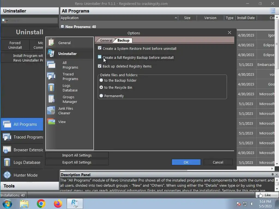Click Forced Uninstall button

(15, 45)
